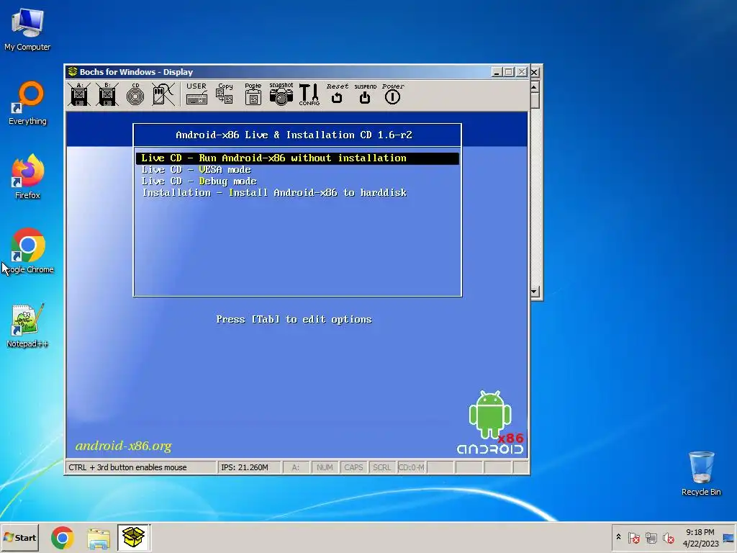The height and width of the screenshot is (553, 737).
Task: Click the muted volume tray icon
Action: 668,537
